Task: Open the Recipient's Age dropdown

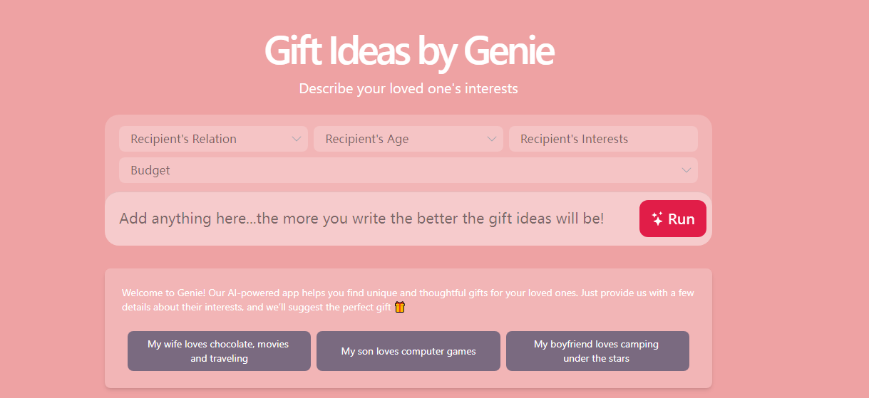Action: click(x=408, y=139)
